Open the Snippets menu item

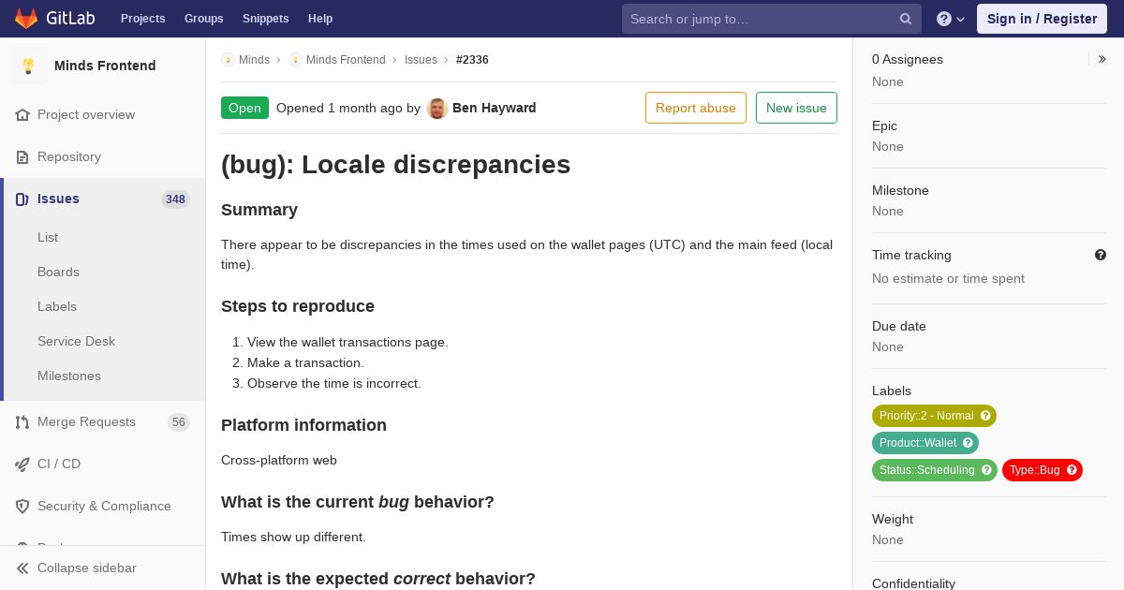click(x=266, y=19)
